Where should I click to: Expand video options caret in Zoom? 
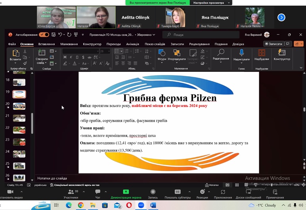(x=21, y=192)
